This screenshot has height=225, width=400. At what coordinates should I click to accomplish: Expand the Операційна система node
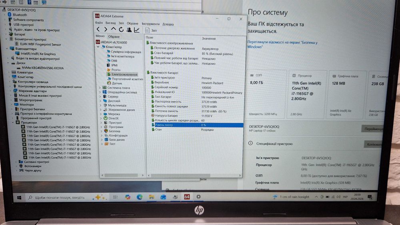100,92
